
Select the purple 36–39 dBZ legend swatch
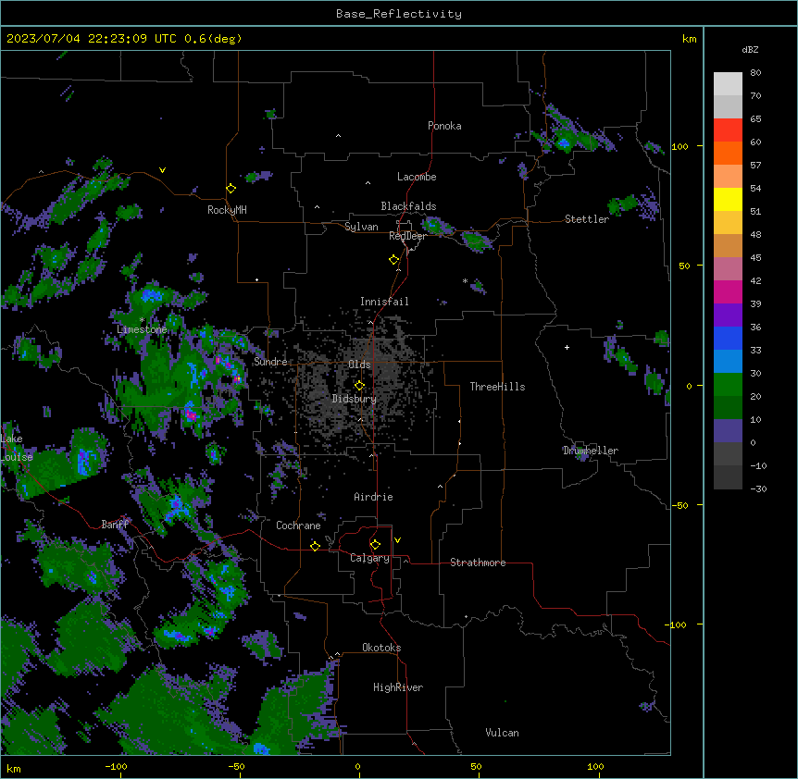click(728, 315)
